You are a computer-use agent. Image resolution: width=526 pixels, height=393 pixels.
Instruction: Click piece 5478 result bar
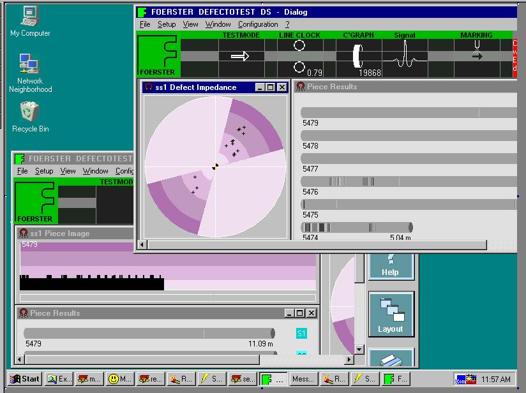coord(409,135)
